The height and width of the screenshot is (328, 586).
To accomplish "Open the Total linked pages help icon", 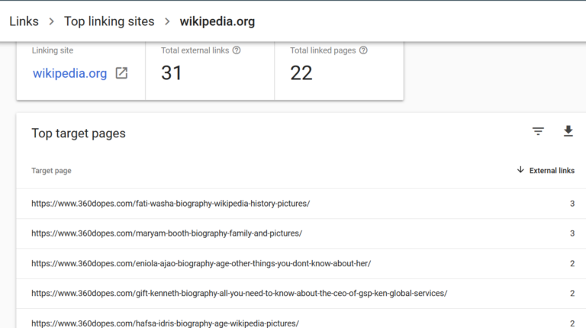I will coord(363,50).
